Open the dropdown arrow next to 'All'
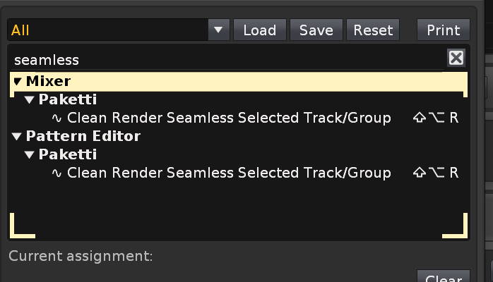The width and height of the screenshot is (493, 282). pos(218,30)
